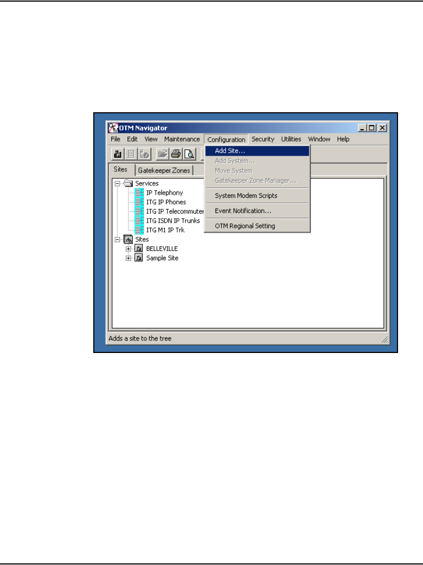Select ITG IP Telecommuter in tree
The height and width of the screenshot is (565, 423).
pyautogui.click(x=175, y=211)
